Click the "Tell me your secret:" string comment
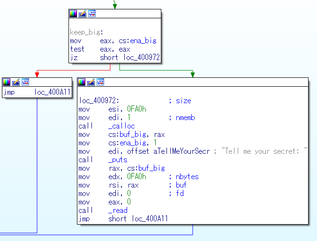The image size is (317, 241). point(264,151)
